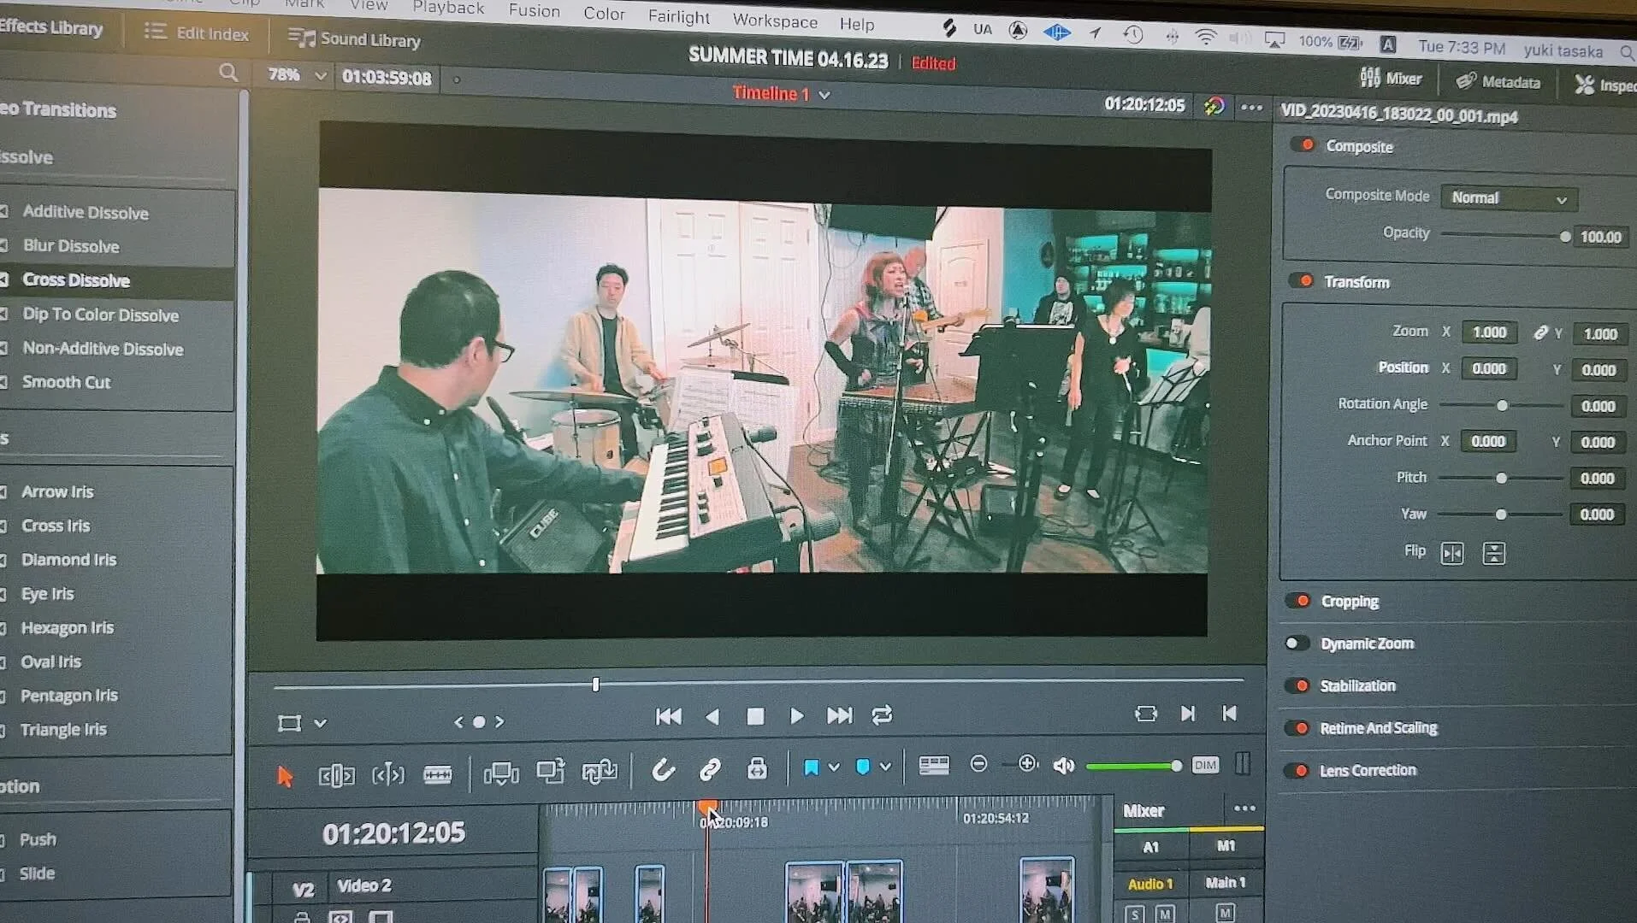Toggle loop playback
Viewport: 1637px width, 923px height.
point(882,714)
